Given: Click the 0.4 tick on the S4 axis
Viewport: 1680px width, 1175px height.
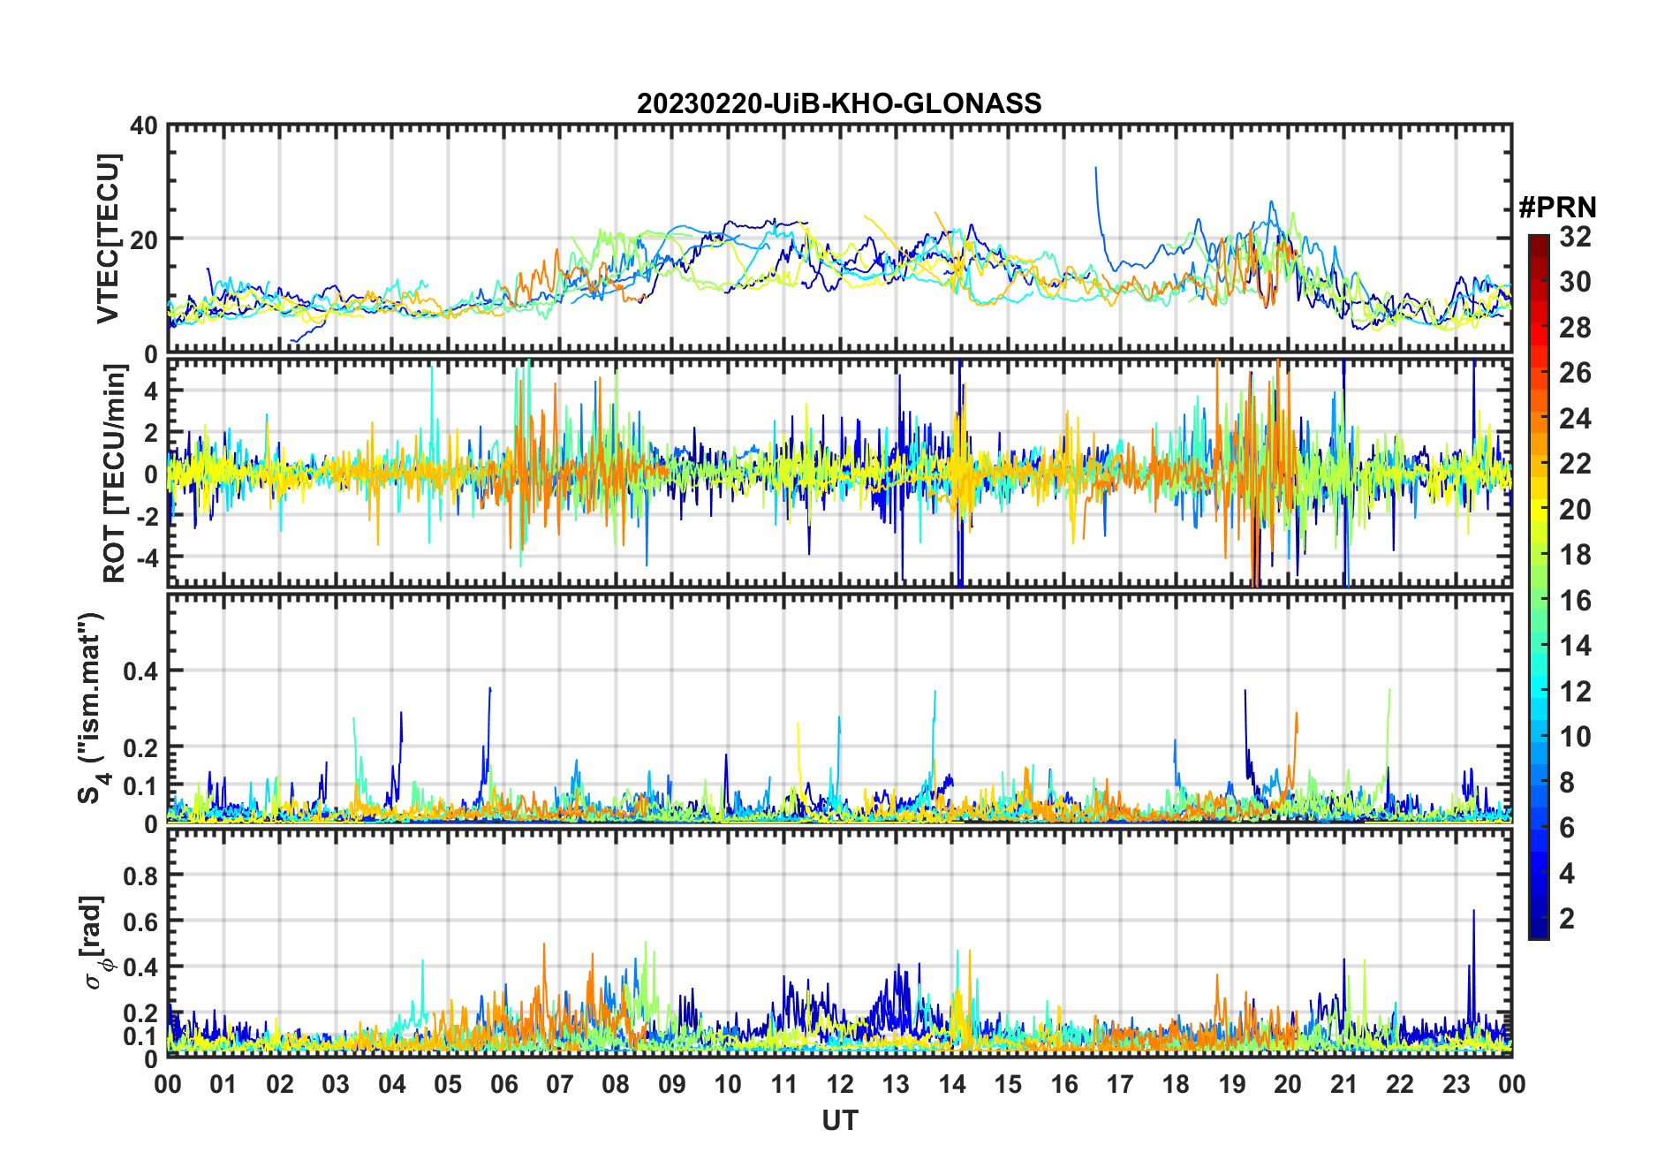Looking at the screenshot, I should 141,671.
